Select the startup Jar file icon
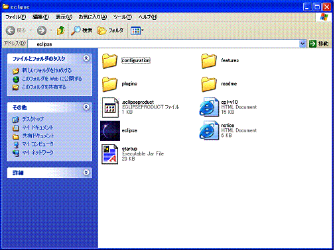The height and width of the screenshot is (250, 335). pos(109,154)
